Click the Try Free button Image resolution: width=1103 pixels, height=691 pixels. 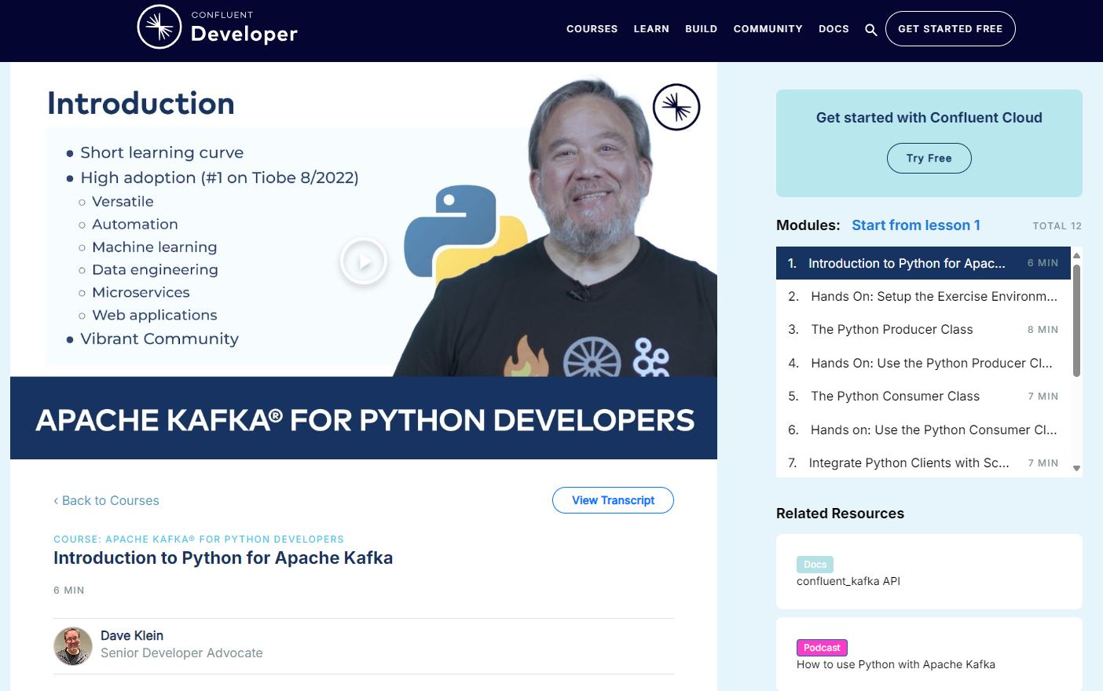pyautogui.click(x=929, y=158)
